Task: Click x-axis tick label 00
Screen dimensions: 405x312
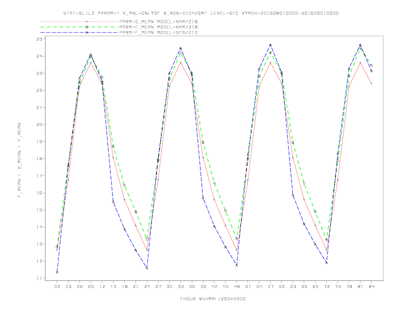Action: (x=57, y=287)
